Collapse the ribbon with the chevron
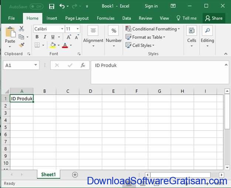 225,54
